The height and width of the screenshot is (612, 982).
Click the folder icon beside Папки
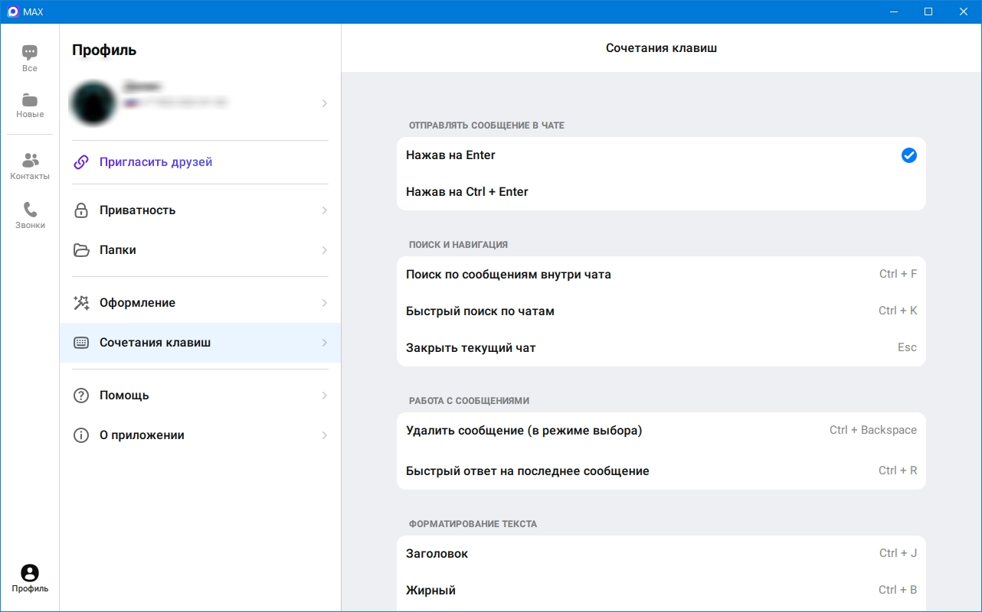pyautogui.click(x=81, y=250)
